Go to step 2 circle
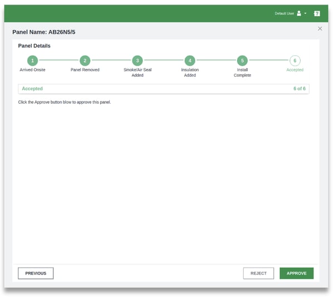 (85, 61)
